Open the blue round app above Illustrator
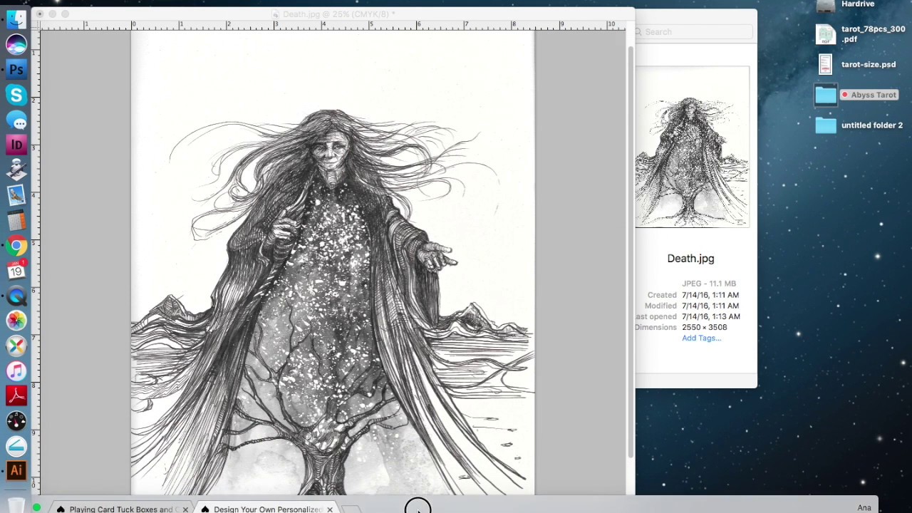The image size is (912, 513). [x=16, y=446]
